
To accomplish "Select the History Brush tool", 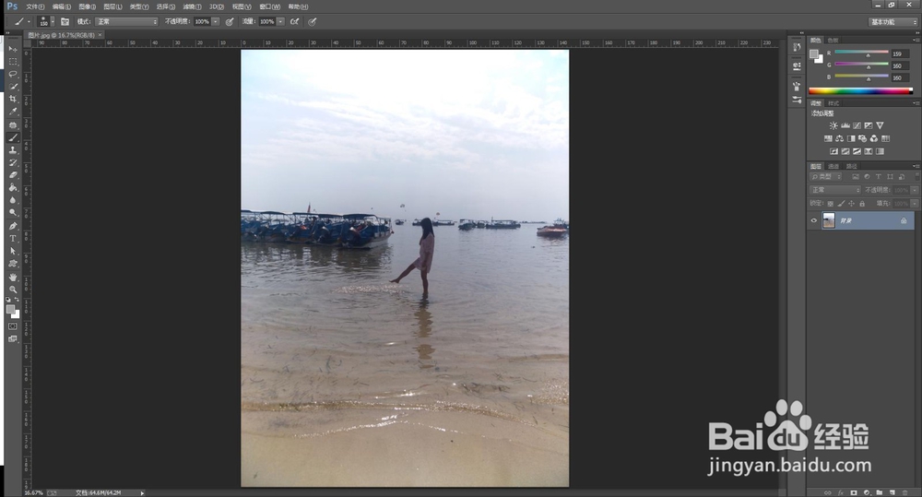I will 13,162.
